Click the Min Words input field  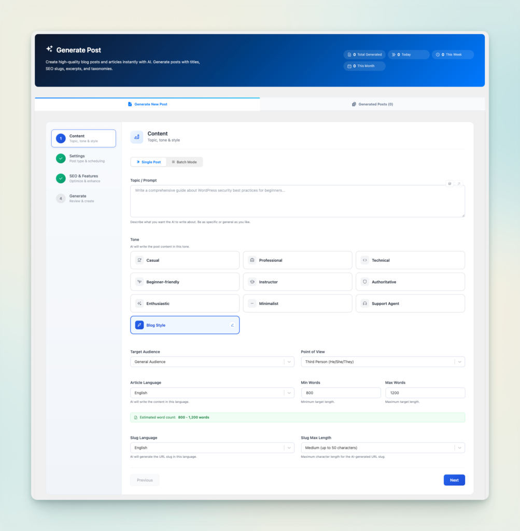341,393
